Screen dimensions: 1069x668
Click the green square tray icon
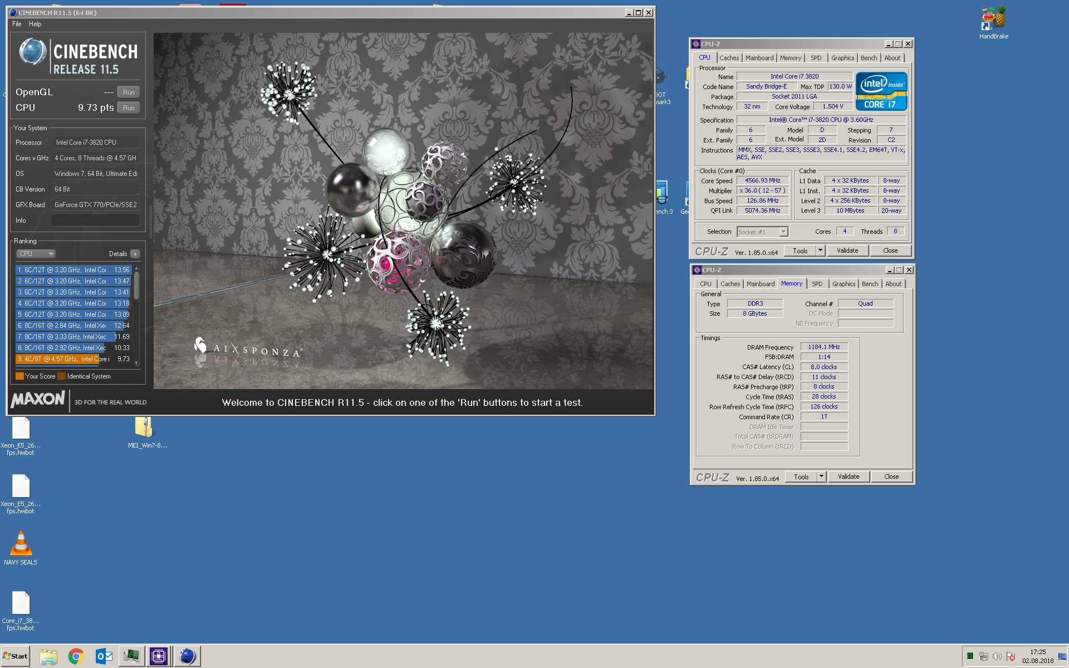tap(970, 656)
